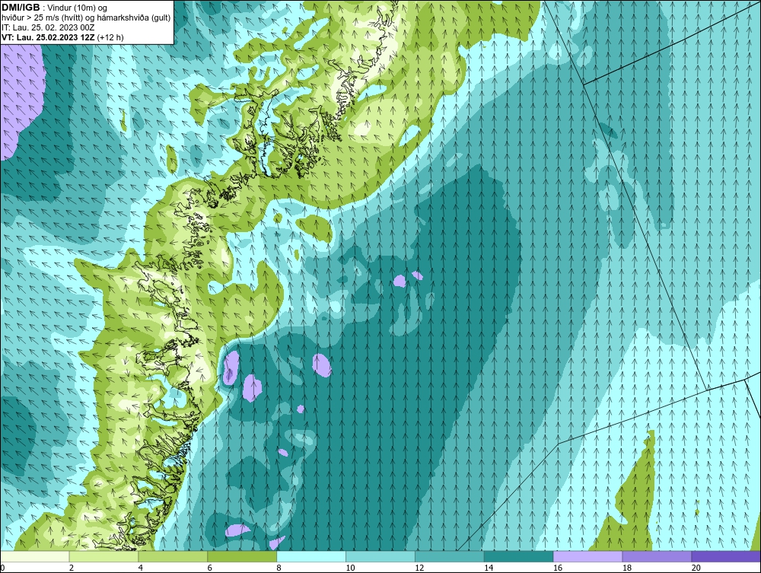The image size is (761, 573).
Task: Click the legend scale label "16"
Action: (558, 568)
